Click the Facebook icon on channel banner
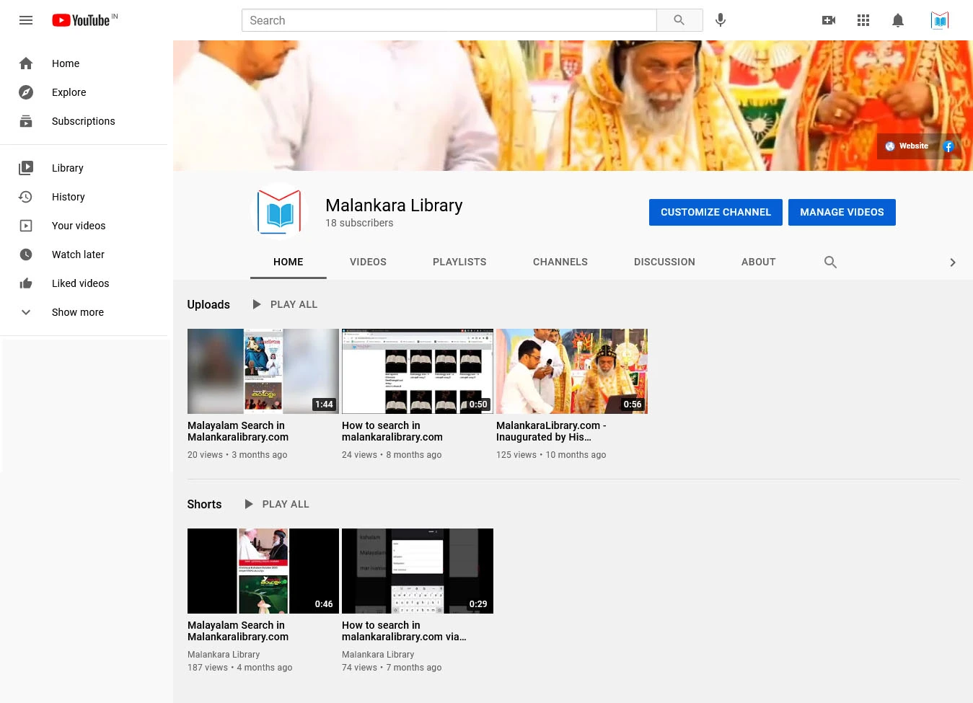973x703 pixels. pos(948,146)
